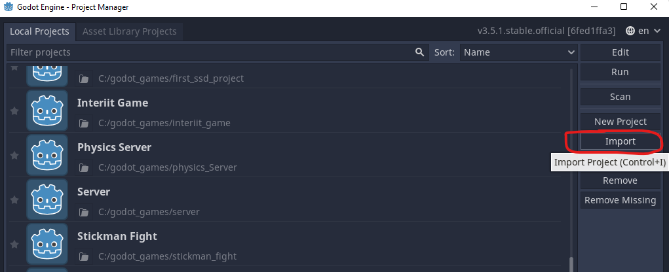Click the New Project button
Viewport: 669px width, 272px height.
621,122
